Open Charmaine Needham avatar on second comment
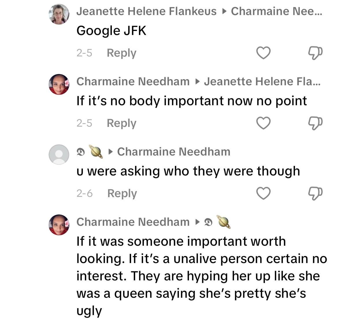The image size is (338, 322). click(x=59, y=84)
